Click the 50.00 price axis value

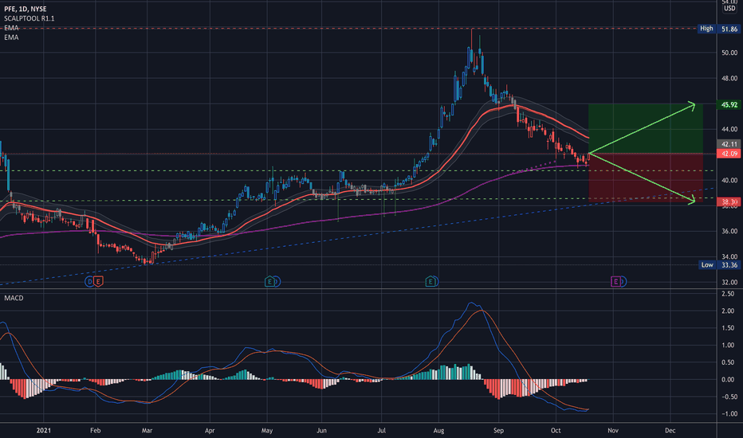[x=729, y=53]
